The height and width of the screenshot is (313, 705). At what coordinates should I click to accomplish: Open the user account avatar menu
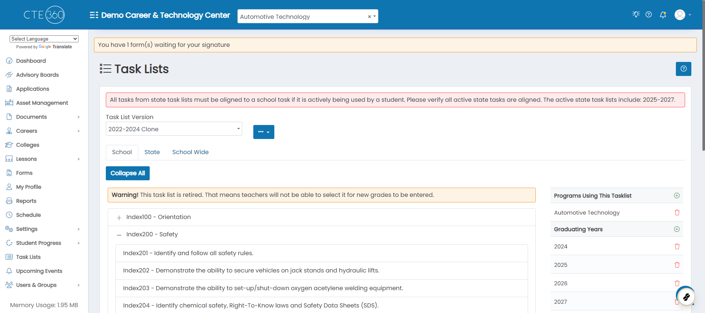(x=683, y=15)
